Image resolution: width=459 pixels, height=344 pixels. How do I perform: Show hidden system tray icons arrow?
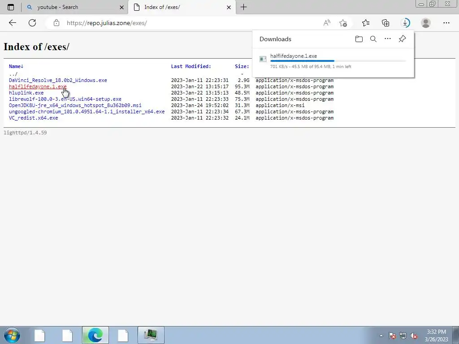381,335
